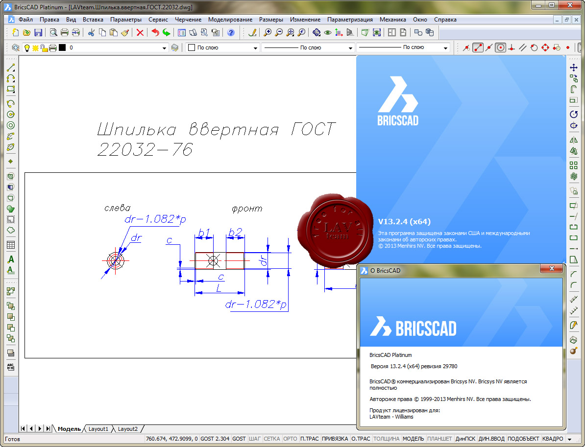Screen dimensions: 585x447
Task: Open the Layers explorer icon
Action: coord(16,47)
